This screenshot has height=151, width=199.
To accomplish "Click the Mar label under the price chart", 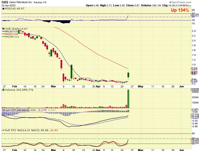I will coord(53,86).
